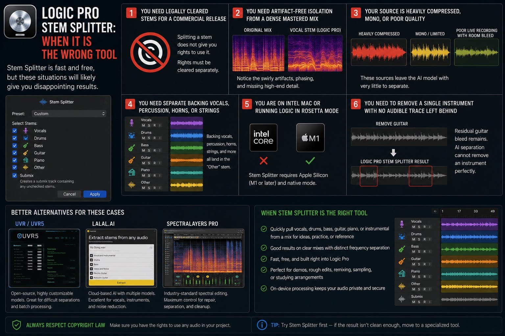Click the Intel Core logo
505x336 pixels.
click(x=263, y=137)
